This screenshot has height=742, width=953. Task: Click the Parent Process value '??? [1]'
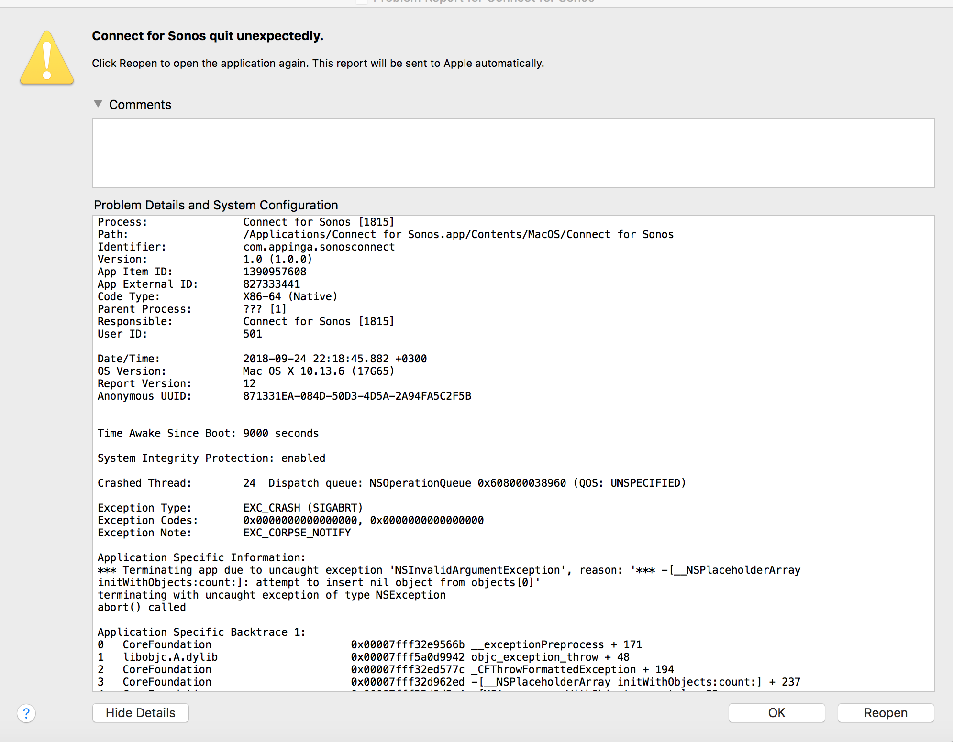click(x=265, y=309)
